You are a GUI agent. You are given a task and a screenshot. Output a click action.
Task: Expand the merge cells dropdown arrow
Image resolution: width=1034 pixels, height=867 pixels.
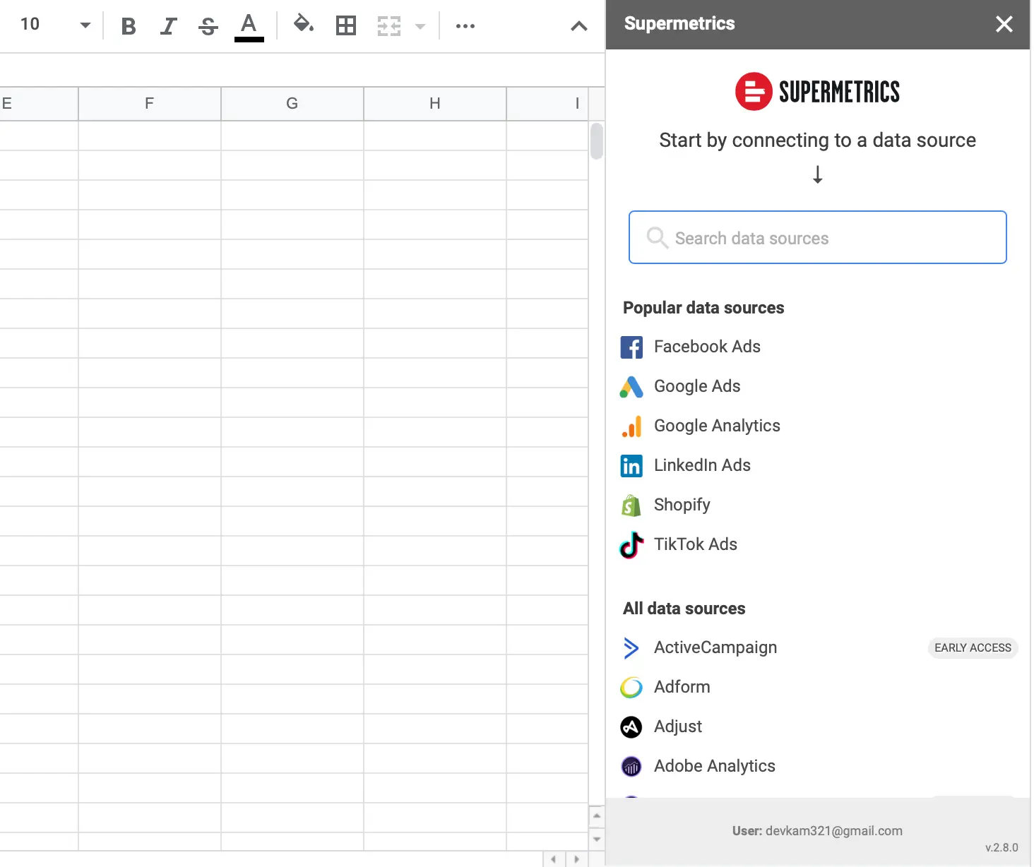[x=420, y=26]
